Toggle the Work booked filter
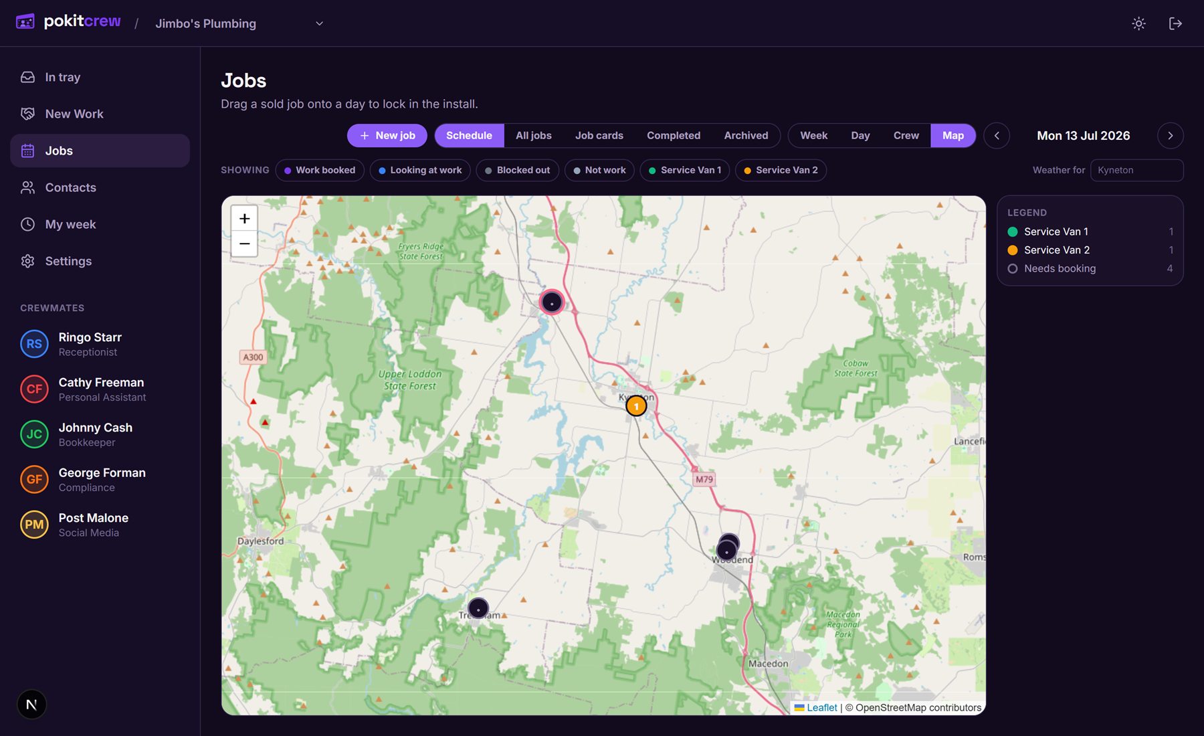The image size is (1204, 736). pos(320,170)
